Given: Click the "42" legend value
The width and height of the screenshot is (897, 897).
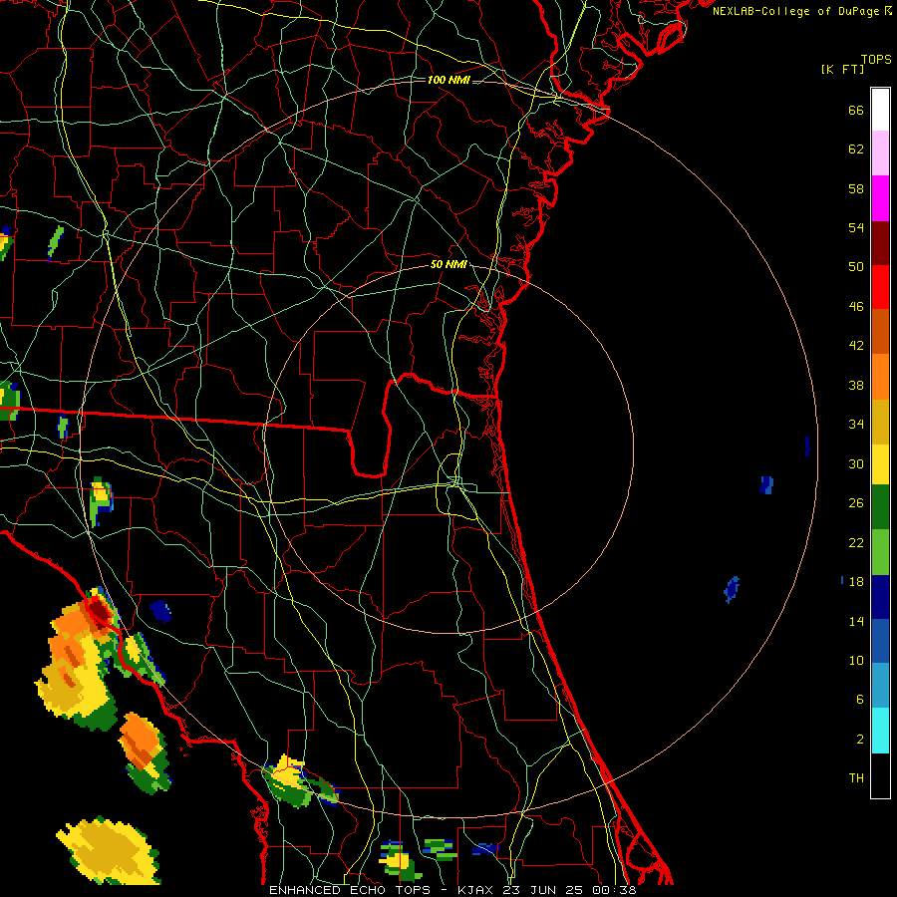Looking at the screenshot, I should click(x=856, y=346).
